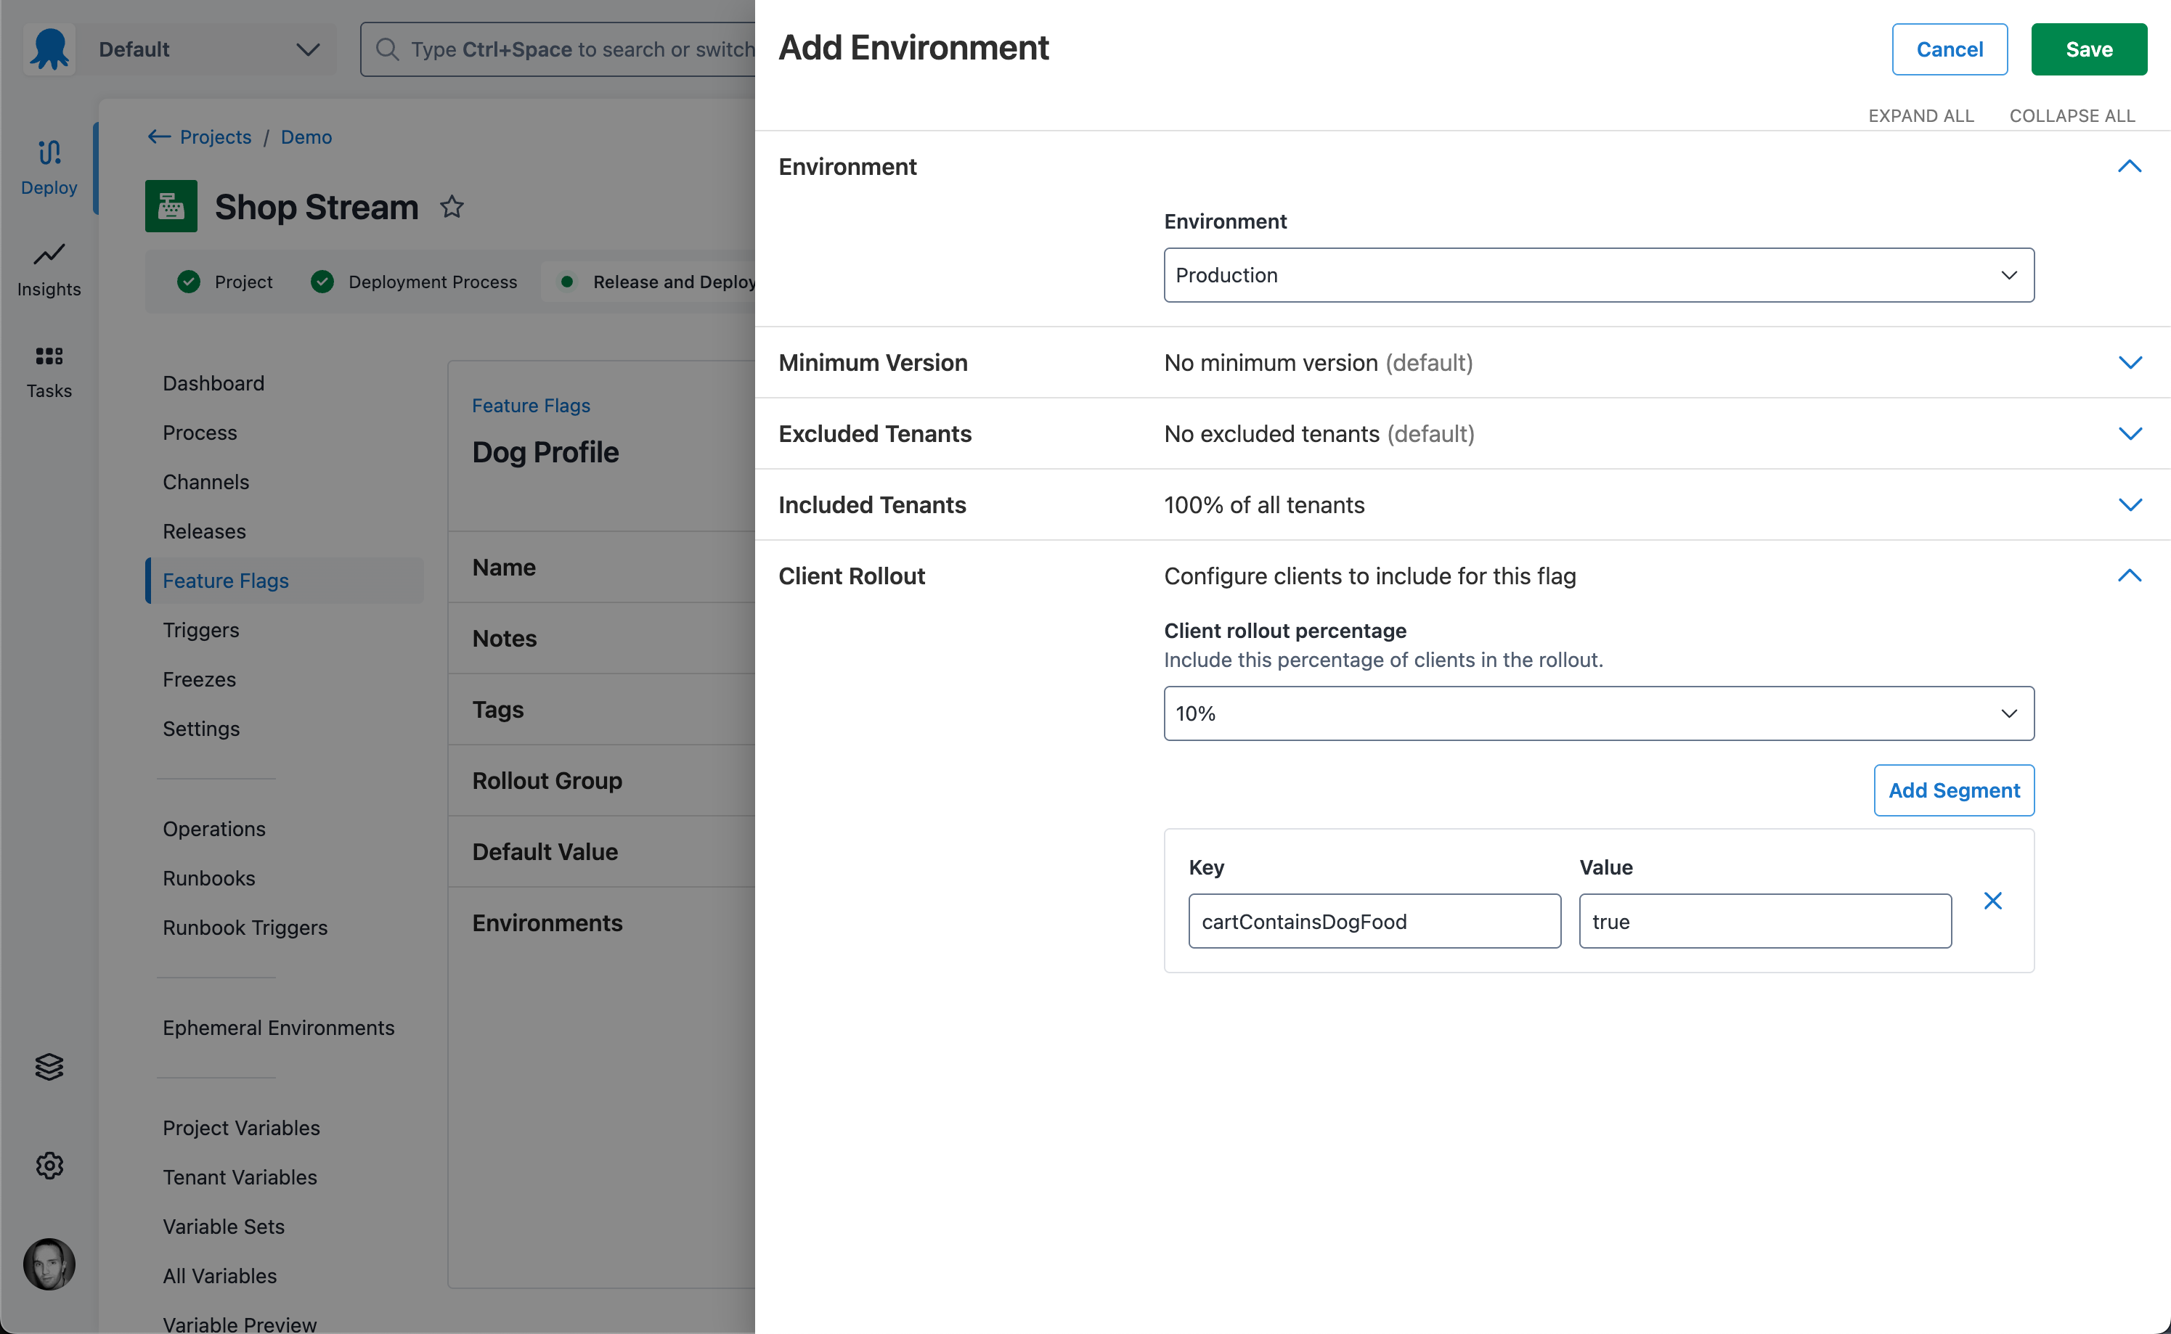The height and width of the screenshot is (1334, 2171).
Task: Collapse the Client Rollout section
Action: 2129,576
